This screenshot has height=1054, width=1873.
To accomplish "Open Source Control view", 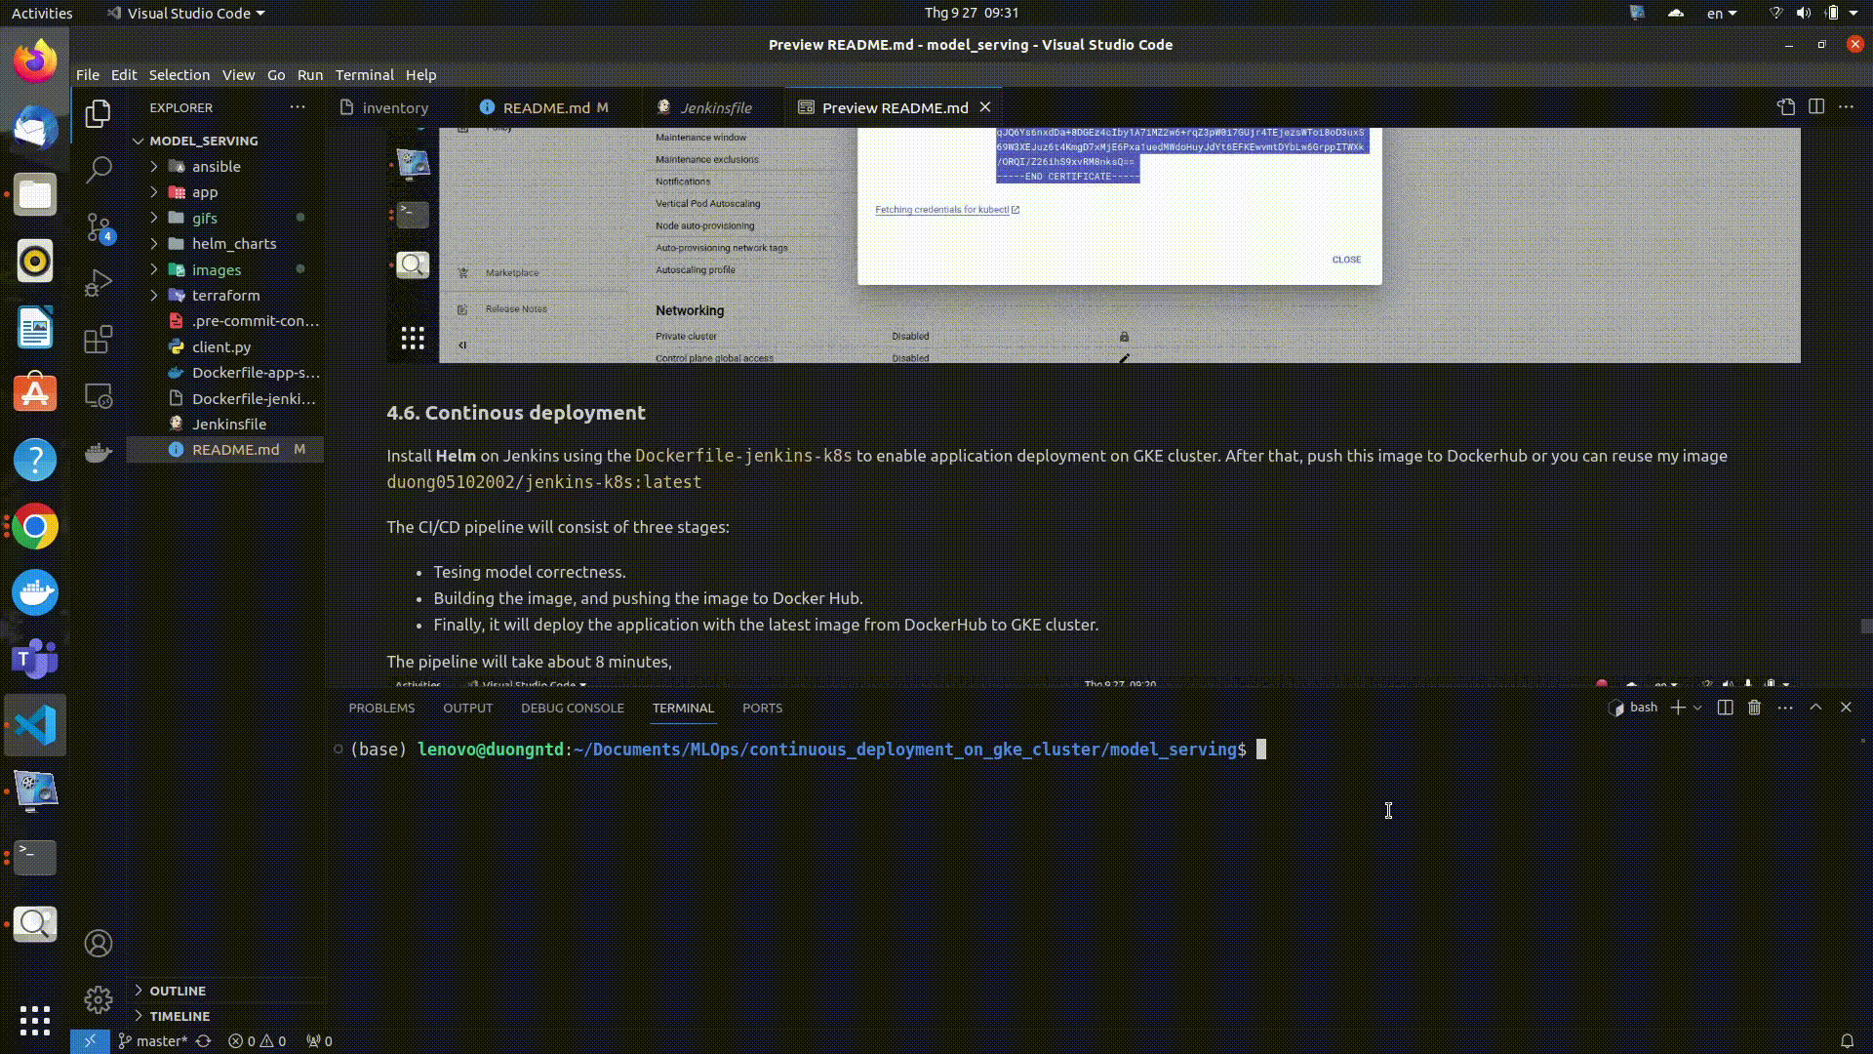I will click(99, 227).
